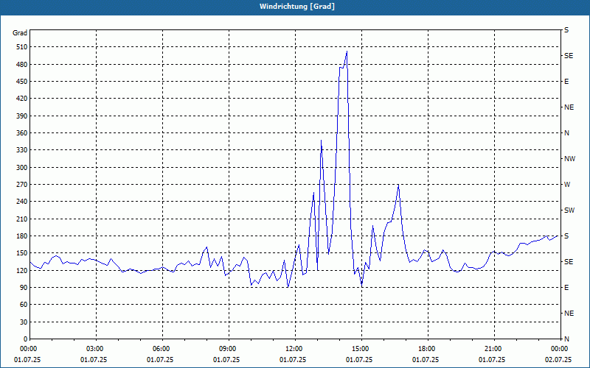
Task: Click the 15:00 x-axis time
Action: pyautogui.click(x=359, y=349)
